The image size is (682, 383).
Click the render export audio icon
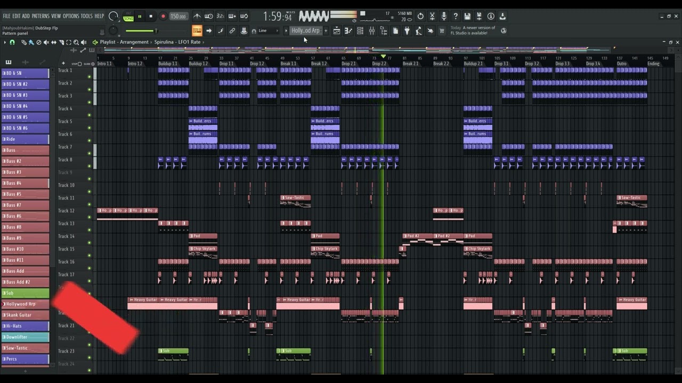click(479, 16)
